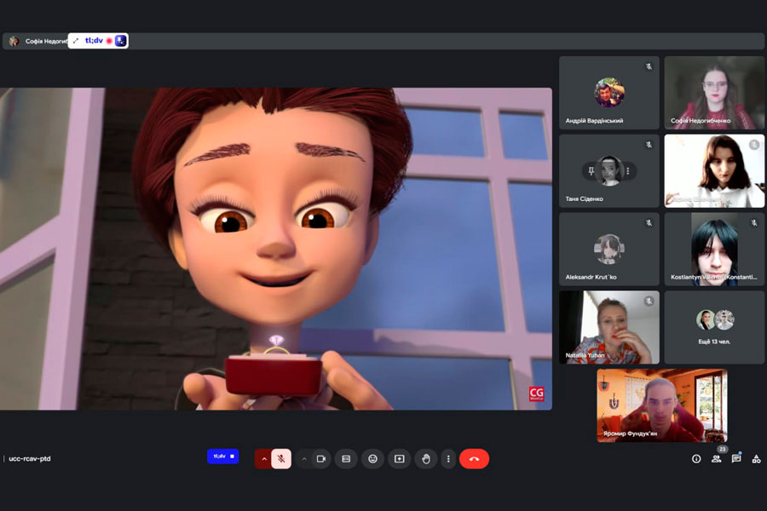Click the shared animation presentation
Screen dimensions: 767x511
pos(276,249)
